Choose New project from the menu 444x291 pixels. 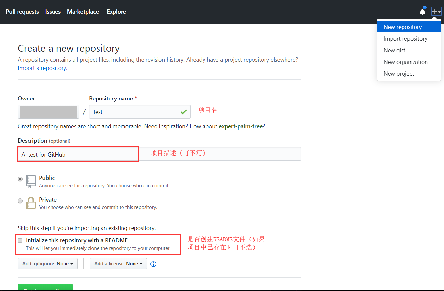[409, 74]
